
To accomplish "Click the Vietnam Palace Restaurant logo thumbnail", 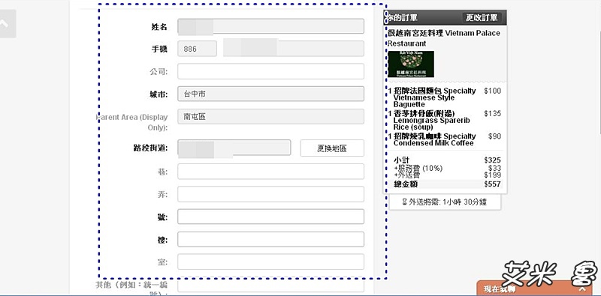I will [x=411, y=64].
